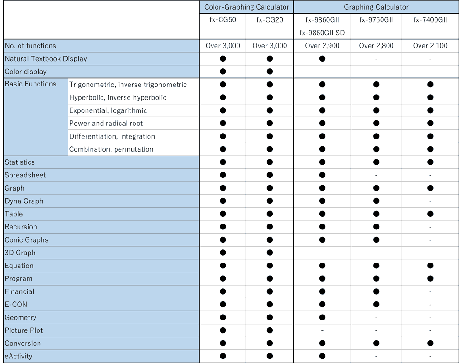This screenshot has width=459, height=363.
Task: Click the Statistics row label
Action: (x=19, y=162)
